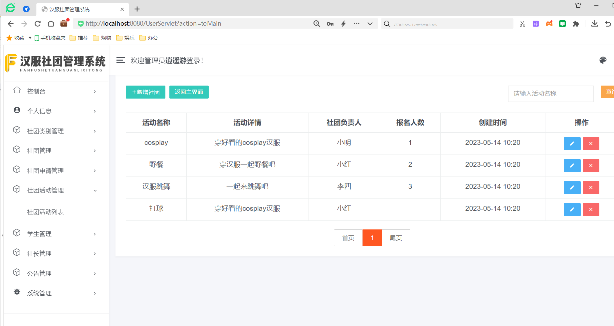Expand 个人信息 sidebar menu
The image size is (614, 326).
click(x=56, y=111)
